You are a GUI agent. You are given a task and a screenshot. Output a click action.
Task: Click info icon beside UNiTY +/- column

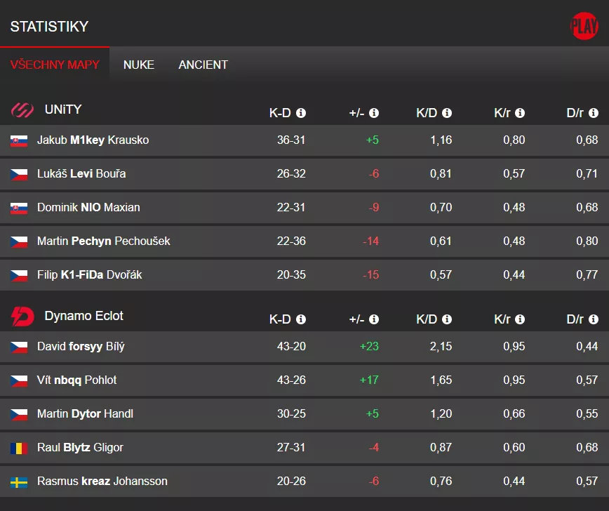click(374, 113)
